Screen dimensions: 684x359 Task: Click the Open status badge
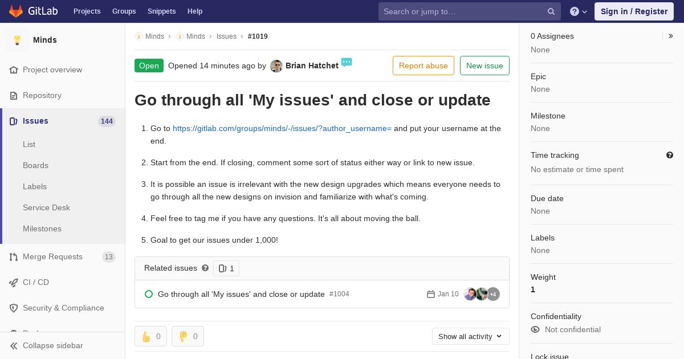[149, 66]
